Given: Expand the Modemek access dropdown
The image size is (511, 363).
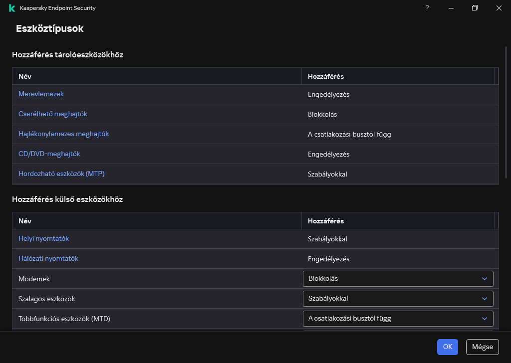Looking at the screenshot, I should point(398,279).
